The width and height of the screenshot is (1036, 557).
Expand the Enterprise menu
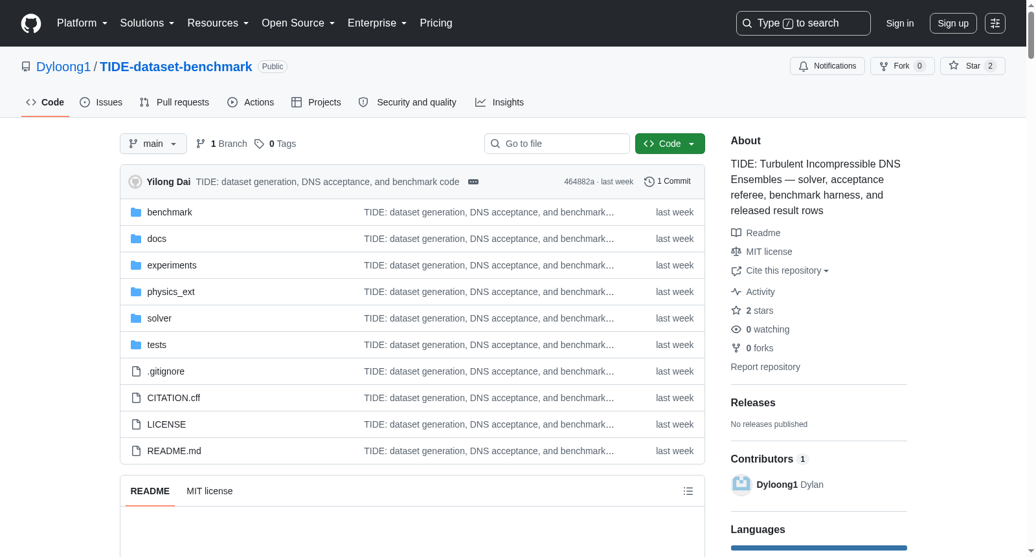377,23
